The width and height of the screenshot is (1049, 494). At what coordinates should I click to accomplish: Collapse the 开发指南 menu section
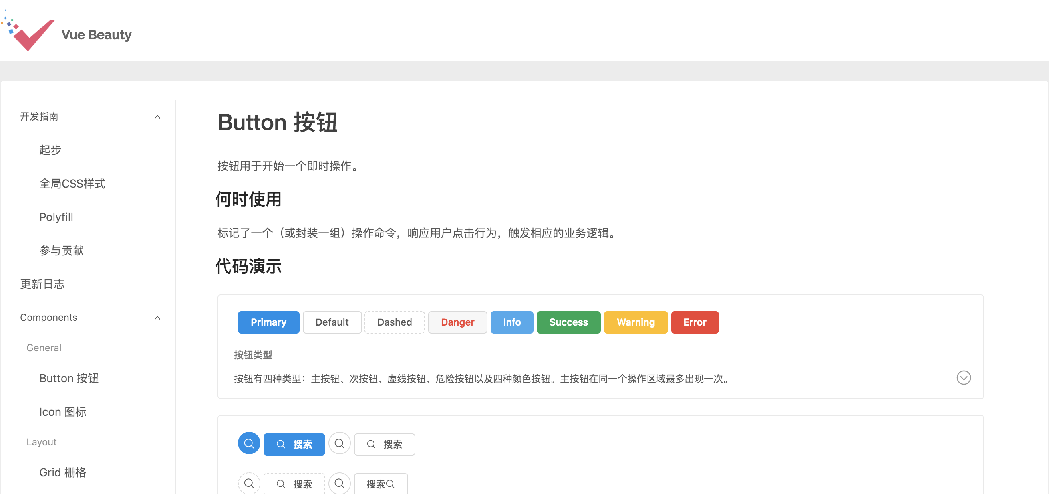tap(157, 117)
